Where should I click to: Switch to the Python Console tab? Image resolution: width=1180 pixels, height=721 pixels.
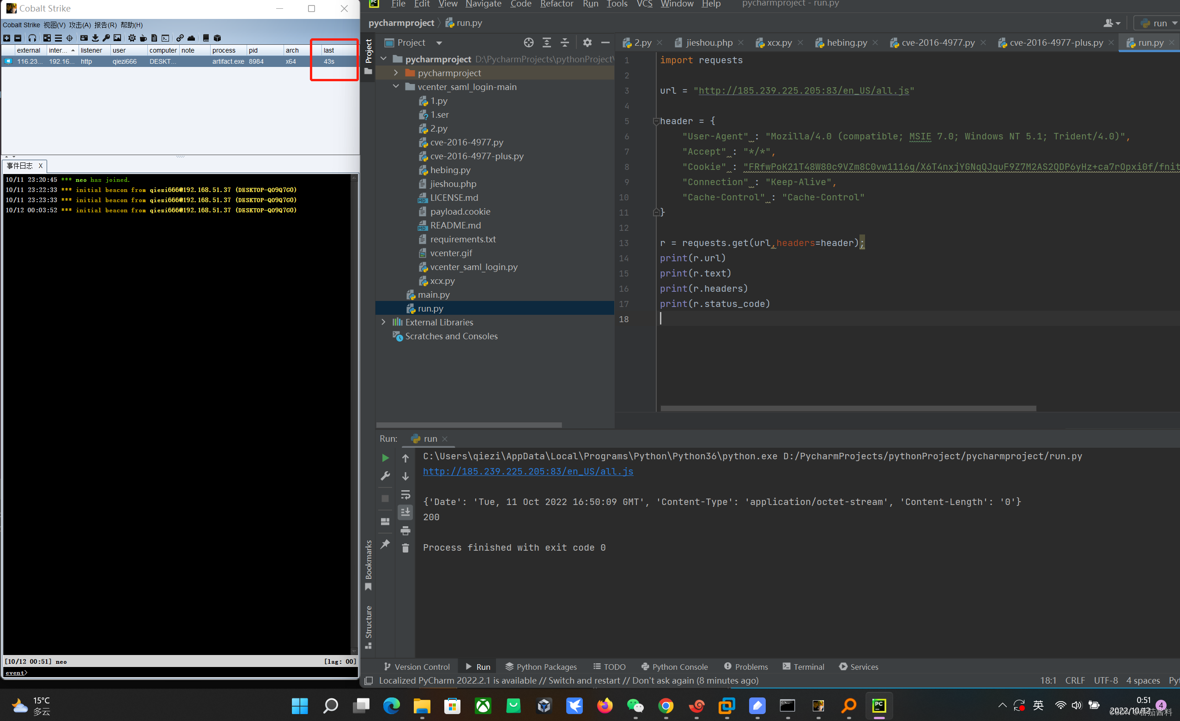[x=678, y=666]
